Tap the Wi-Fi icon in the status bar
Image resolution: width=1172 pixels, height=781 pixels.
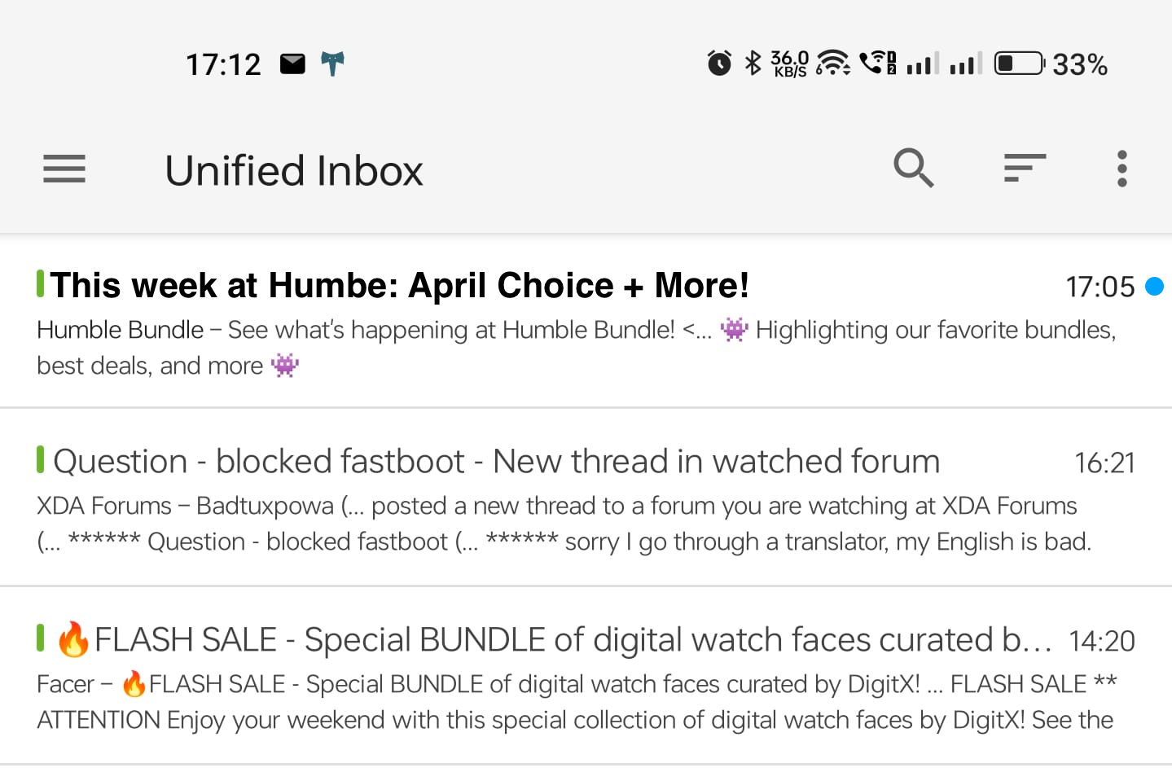click(832, 64)
